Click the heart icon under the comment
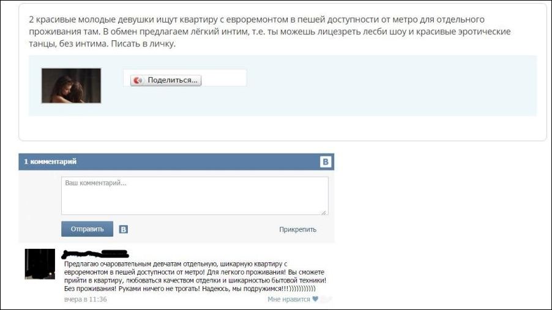Image resolution: width=552 pixels, height=310 pixels. coord(315,299)
